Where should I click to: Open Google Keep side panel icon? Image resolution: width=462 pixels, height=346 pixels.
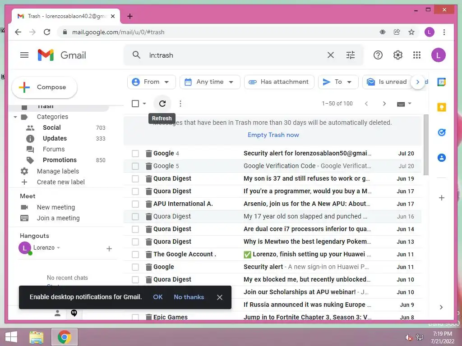(441, 107)
